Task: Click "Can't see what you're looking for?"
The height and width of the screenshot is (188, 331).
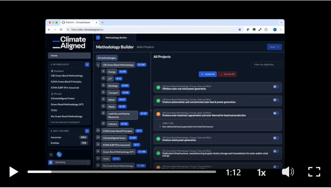Action: [65, 122]
